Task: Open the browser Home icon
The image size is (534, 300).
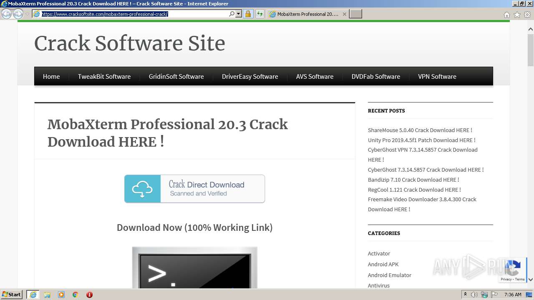Action: pos(506,15)
